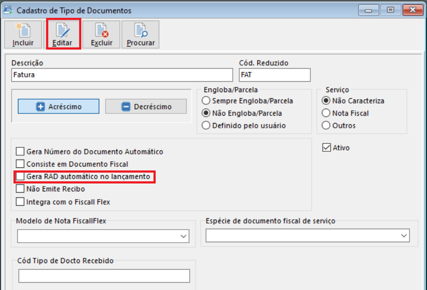Click the Cód. Reduzido field with FAT
427x290 pixels.
pyautogui.click(x=274, y=75)
